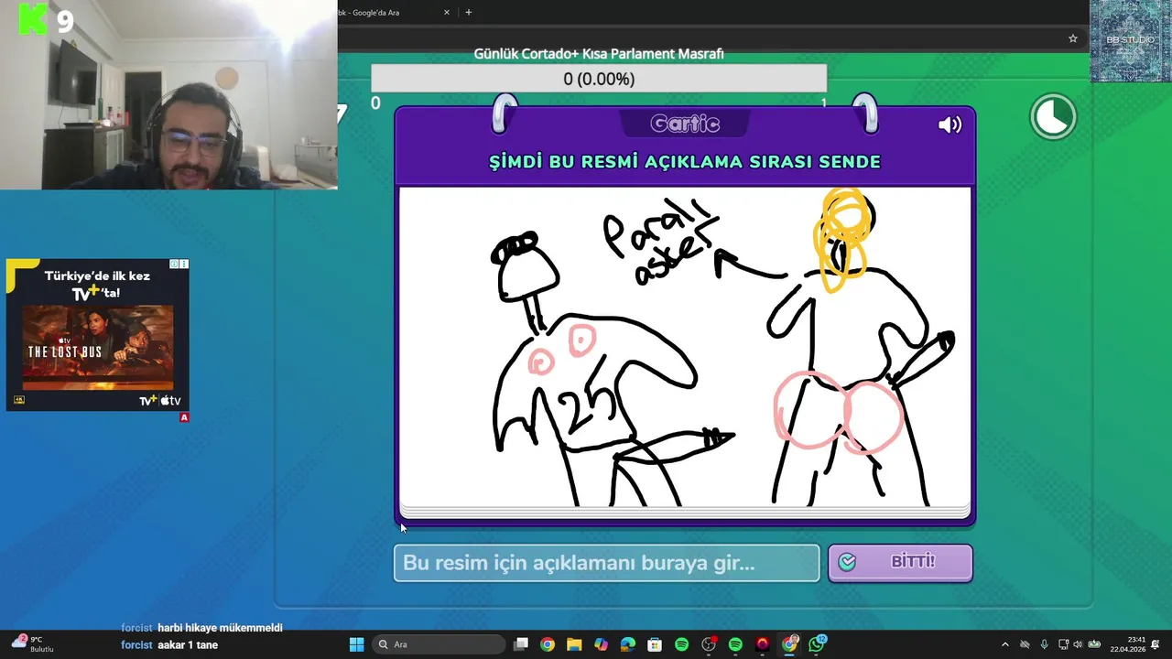Open volume control from system tray
The width and height of the screenshot is (1172, 659).
click(1077, 644)
